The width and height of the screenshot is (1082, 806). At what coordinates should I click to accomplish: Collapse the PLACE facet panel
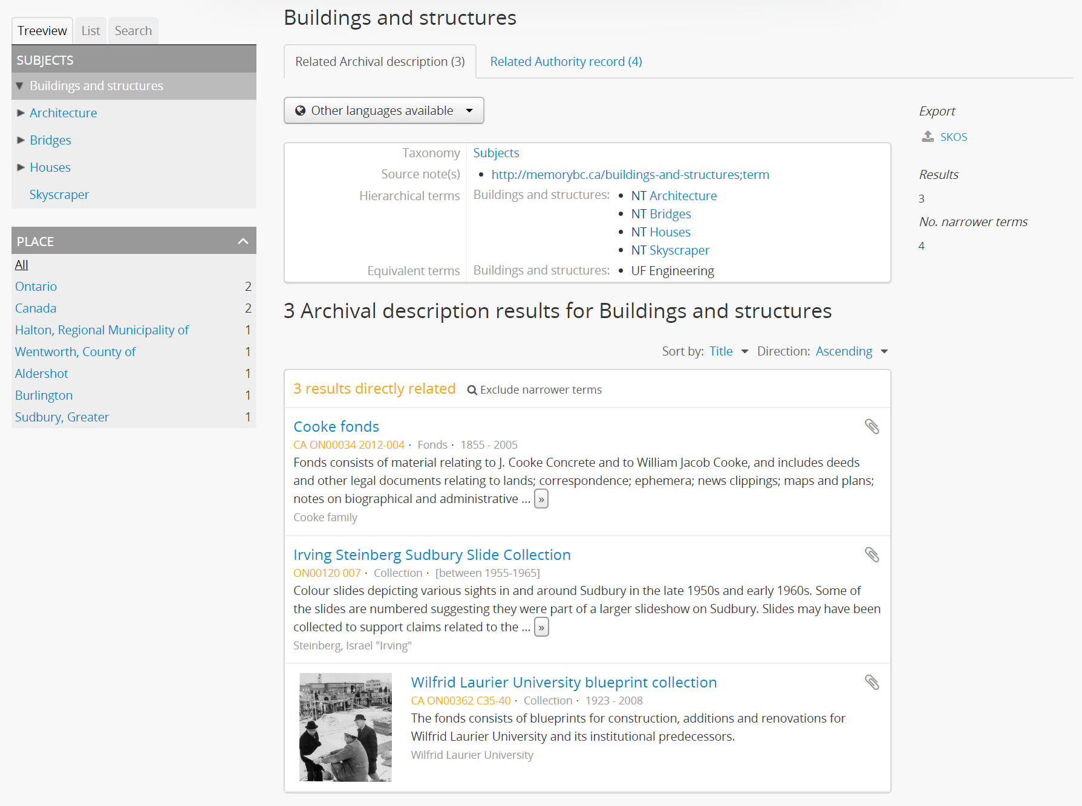pos(243,241)
